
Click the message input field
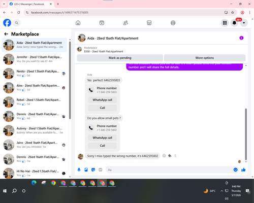pos(169,170)
